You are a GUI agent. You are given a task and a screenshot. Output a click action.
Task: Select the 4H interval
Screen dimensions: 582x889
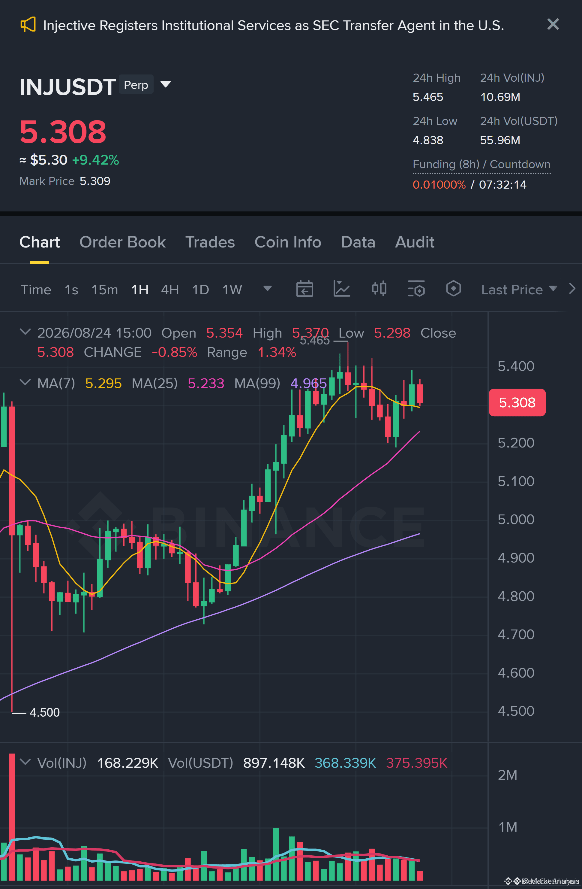[x=170, y=290]
